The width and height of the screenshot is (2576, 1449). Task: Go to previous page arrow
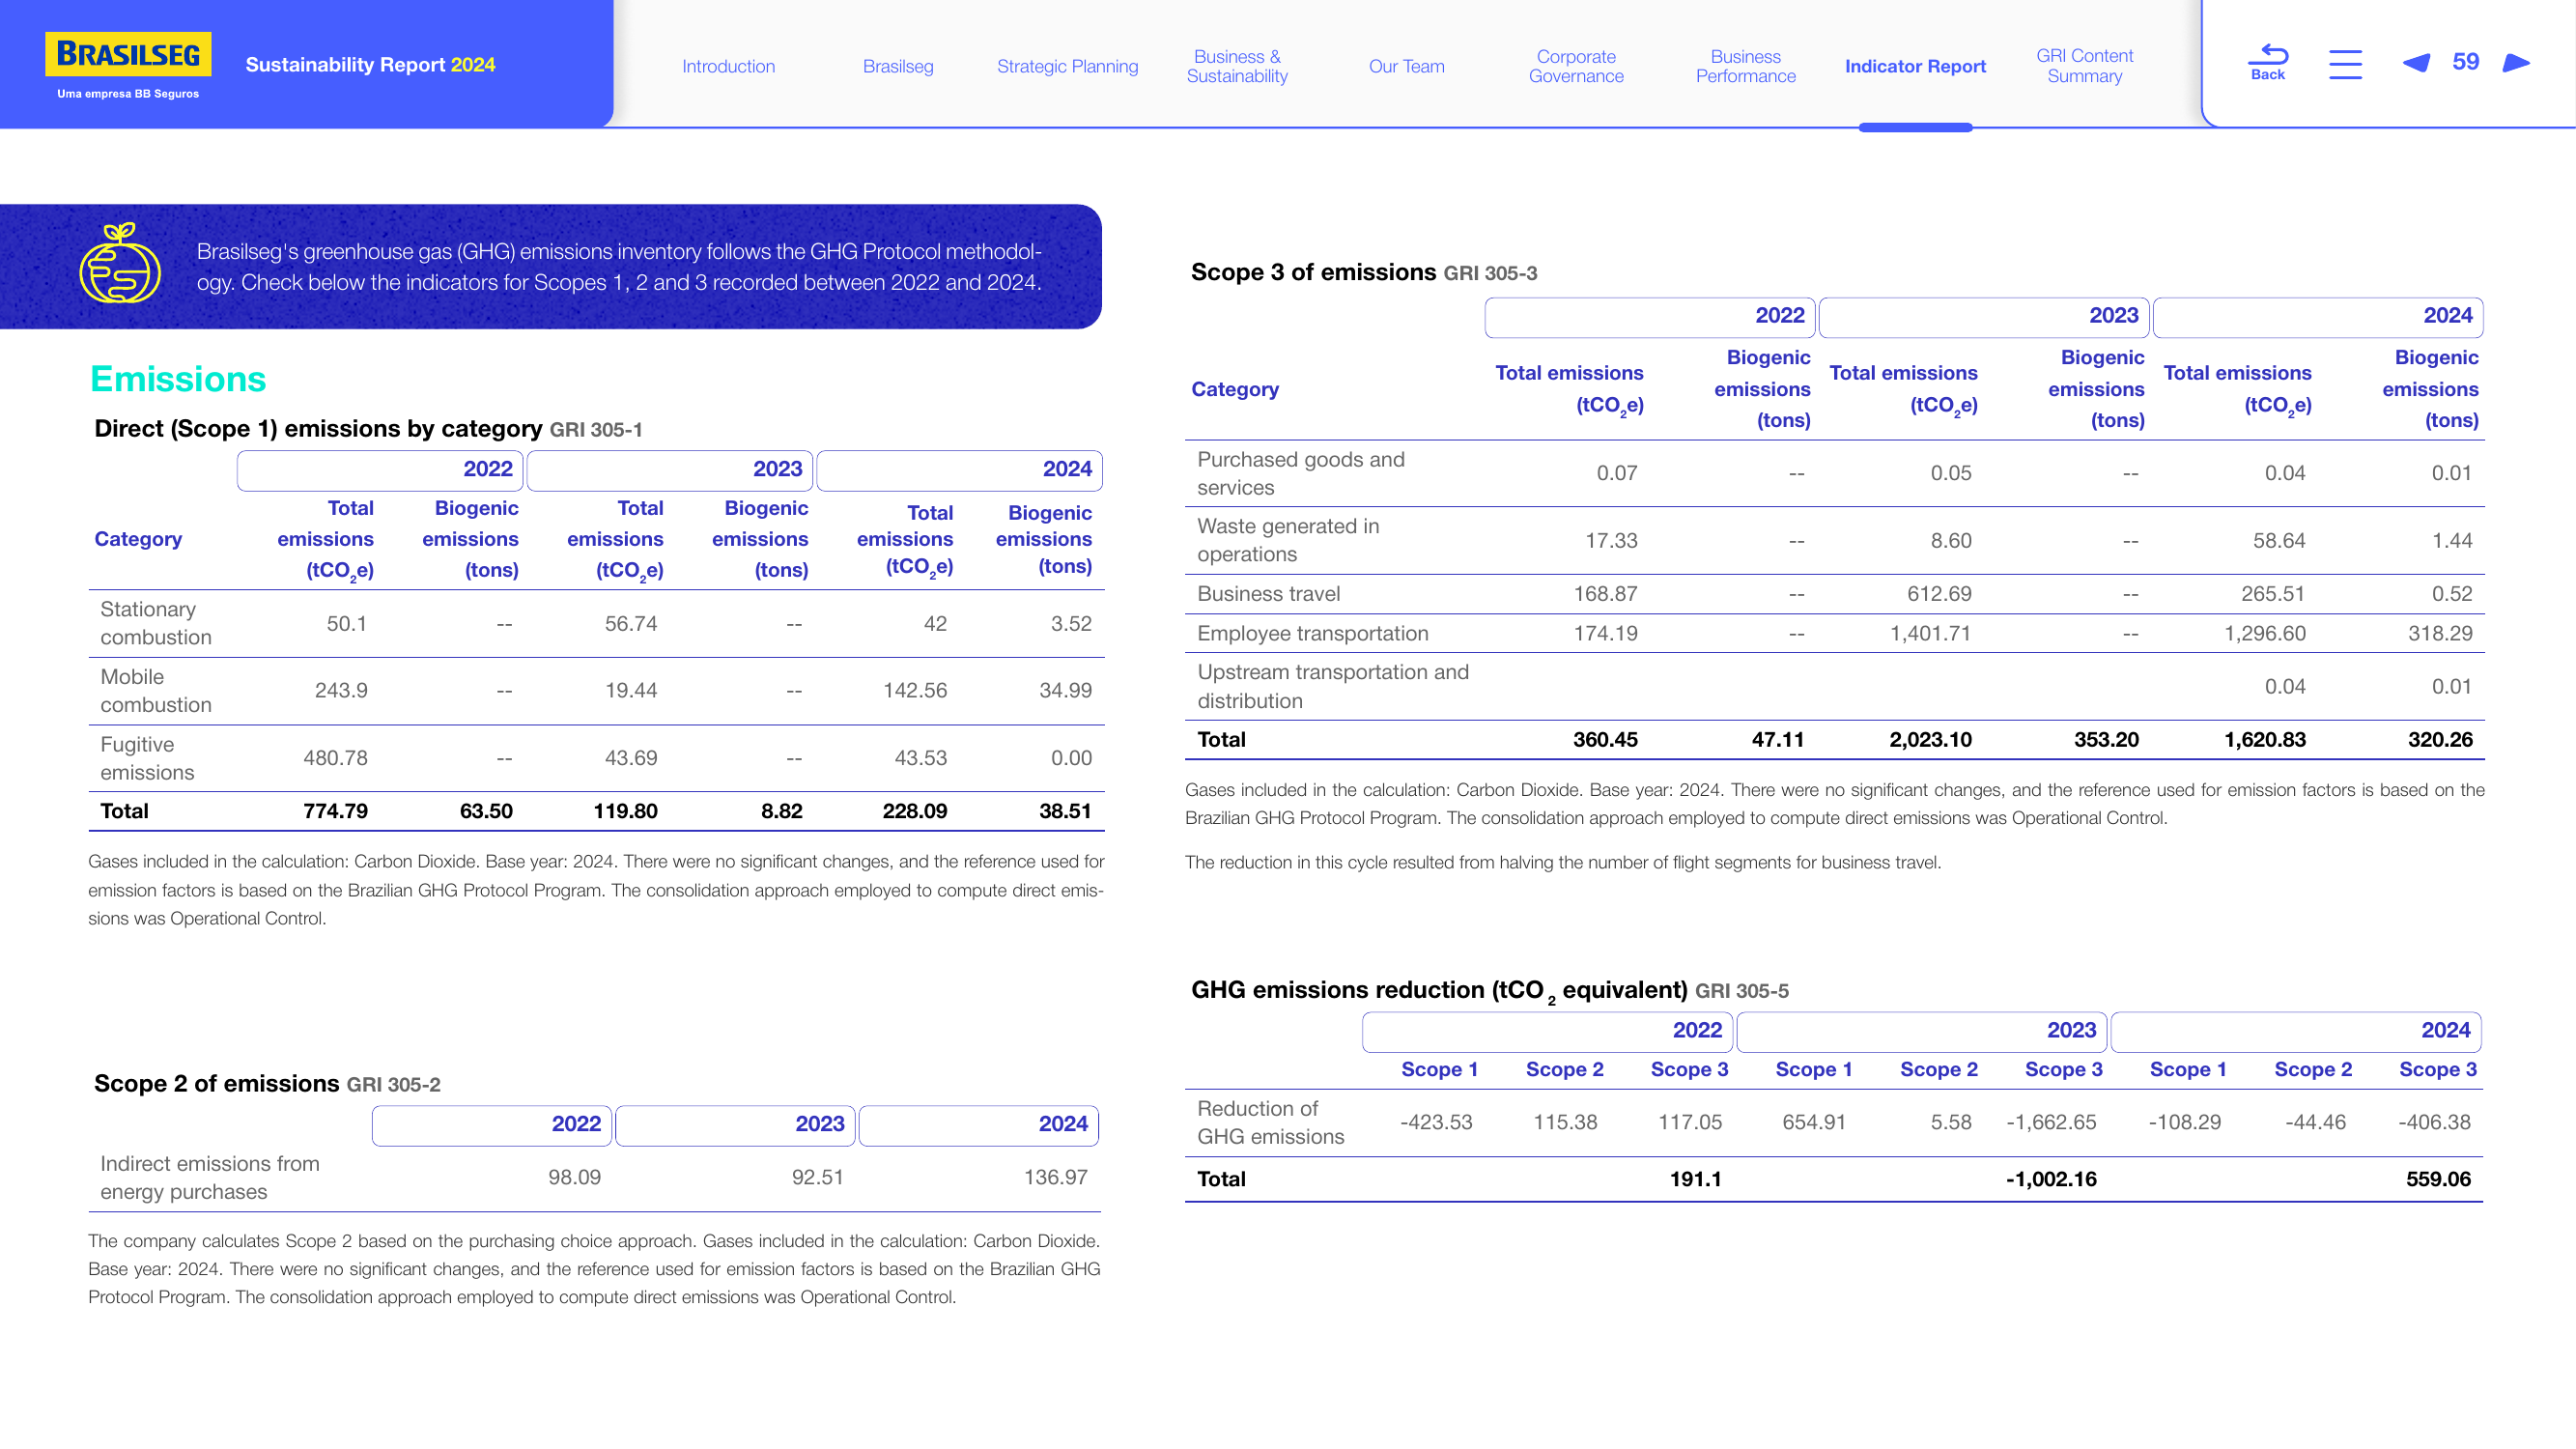click(x=2416, y=64)
